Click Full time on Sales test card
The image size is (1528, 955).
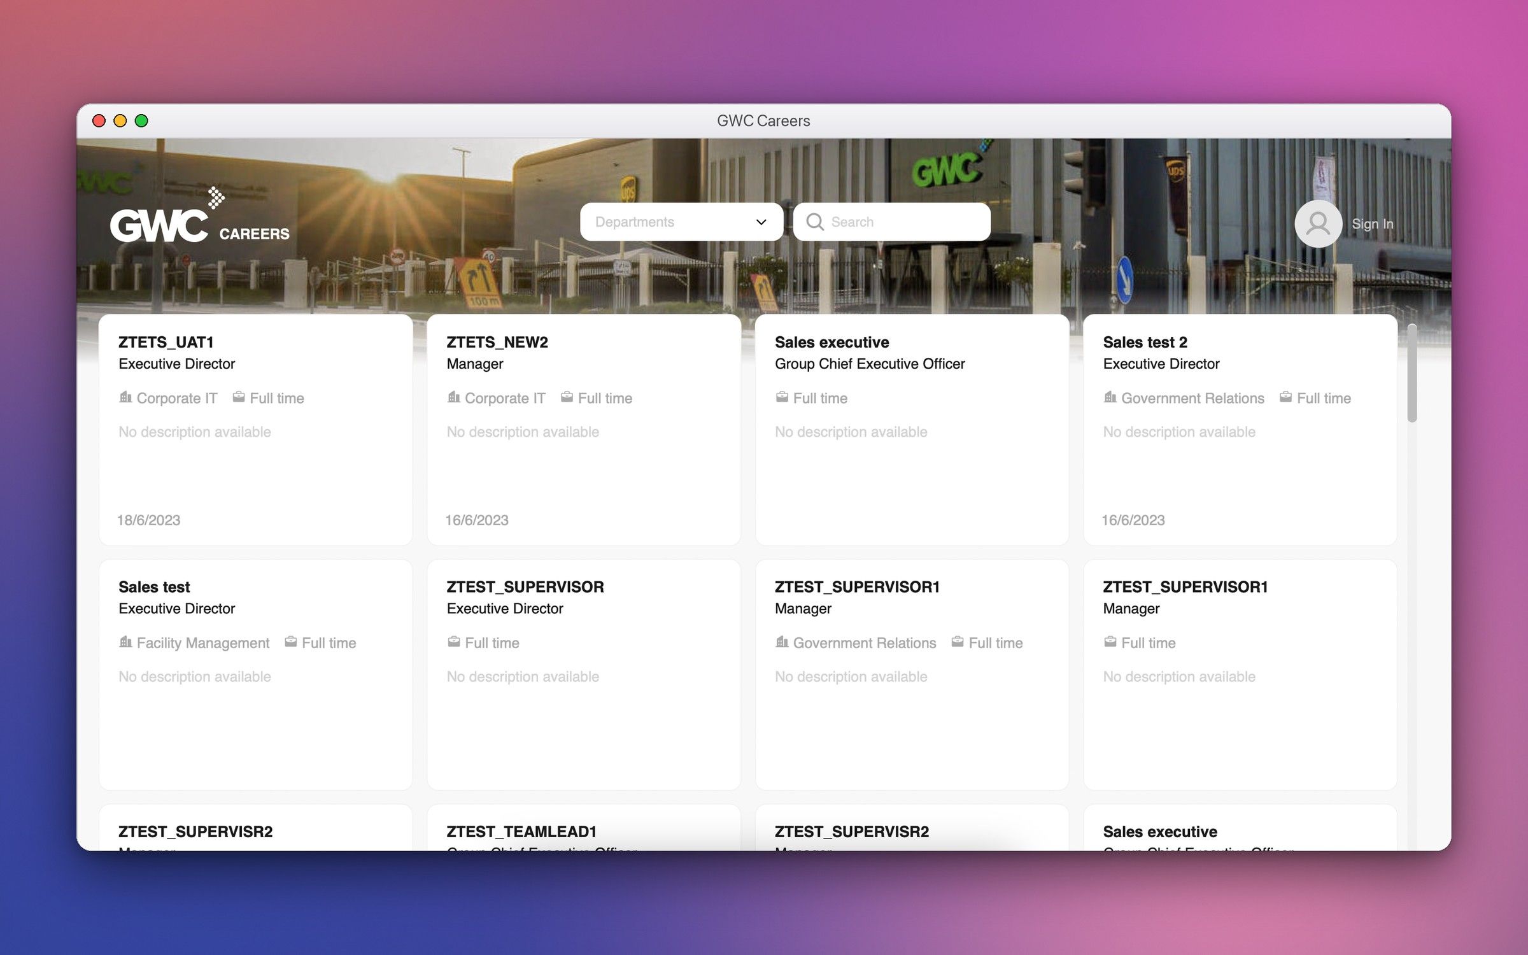coord(329,642)
